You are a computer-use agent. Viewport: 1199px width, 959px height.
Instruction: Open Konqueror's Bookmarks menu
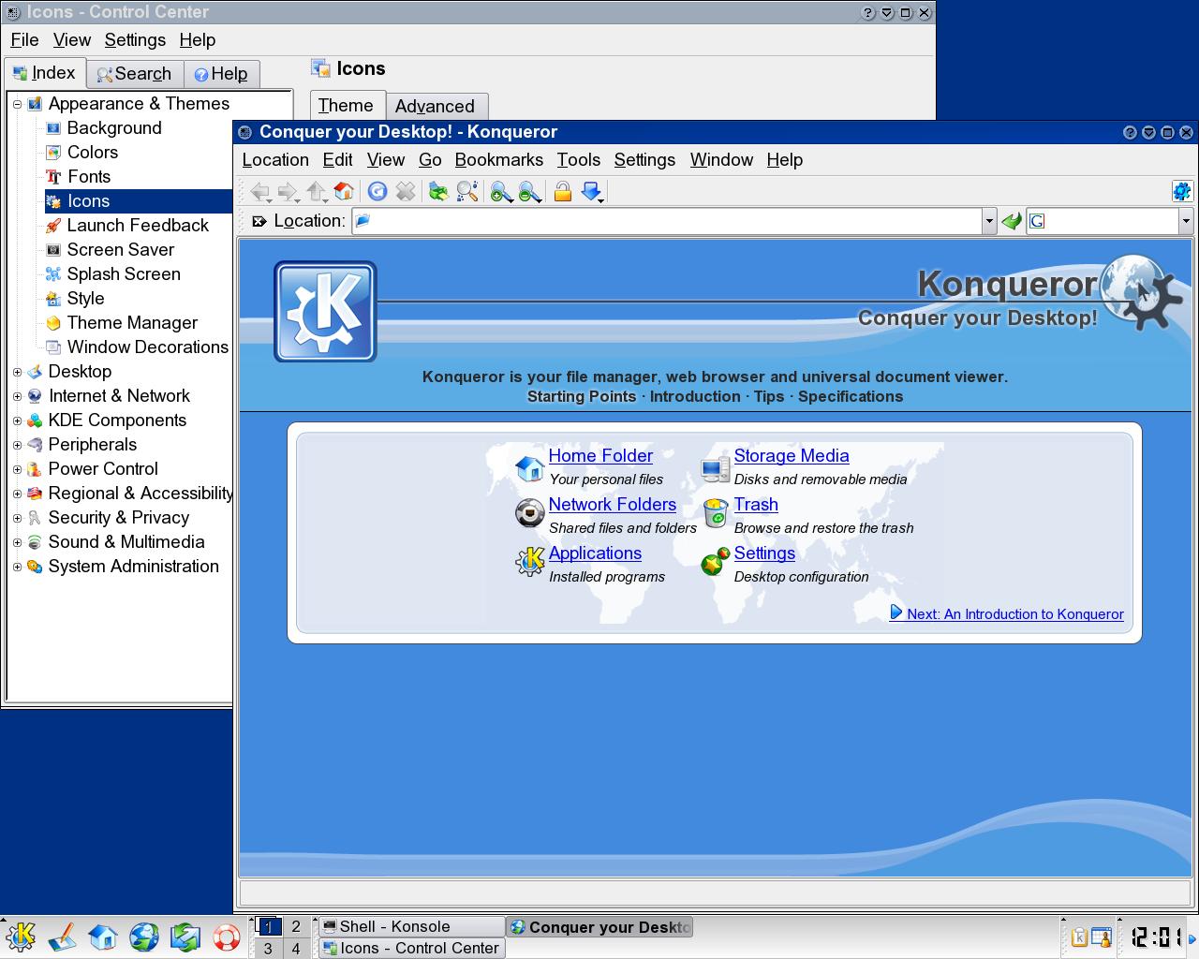click(499, 160)
